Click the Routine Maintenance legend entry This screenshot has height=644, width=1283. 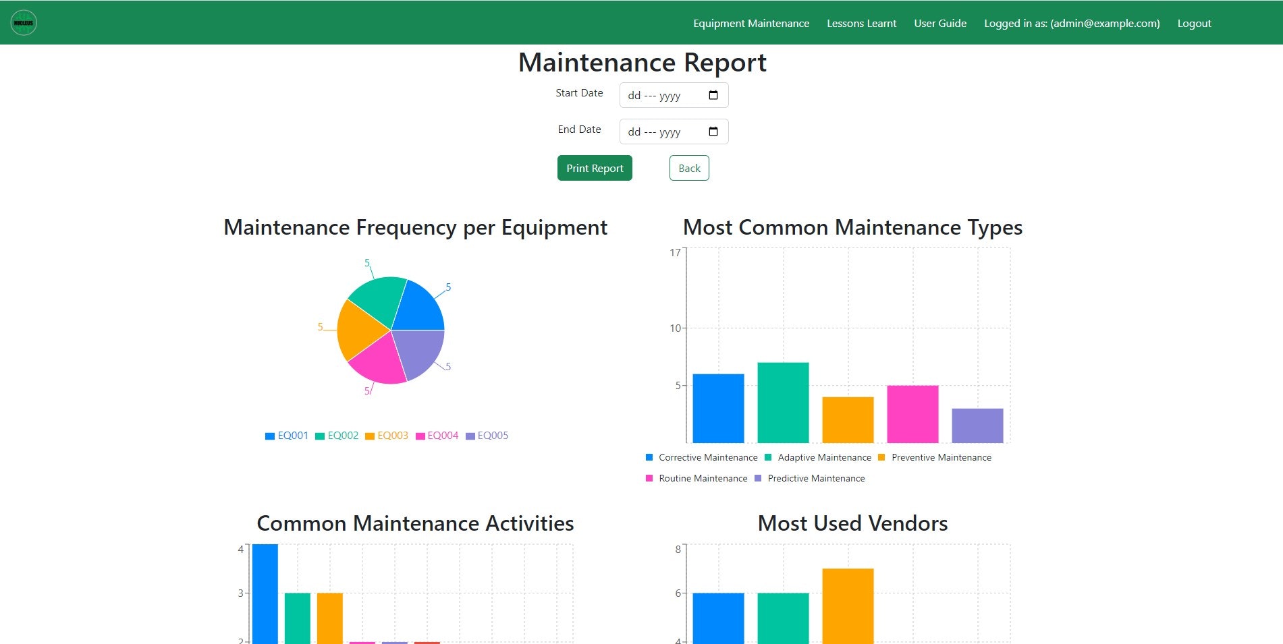point(697,478)
